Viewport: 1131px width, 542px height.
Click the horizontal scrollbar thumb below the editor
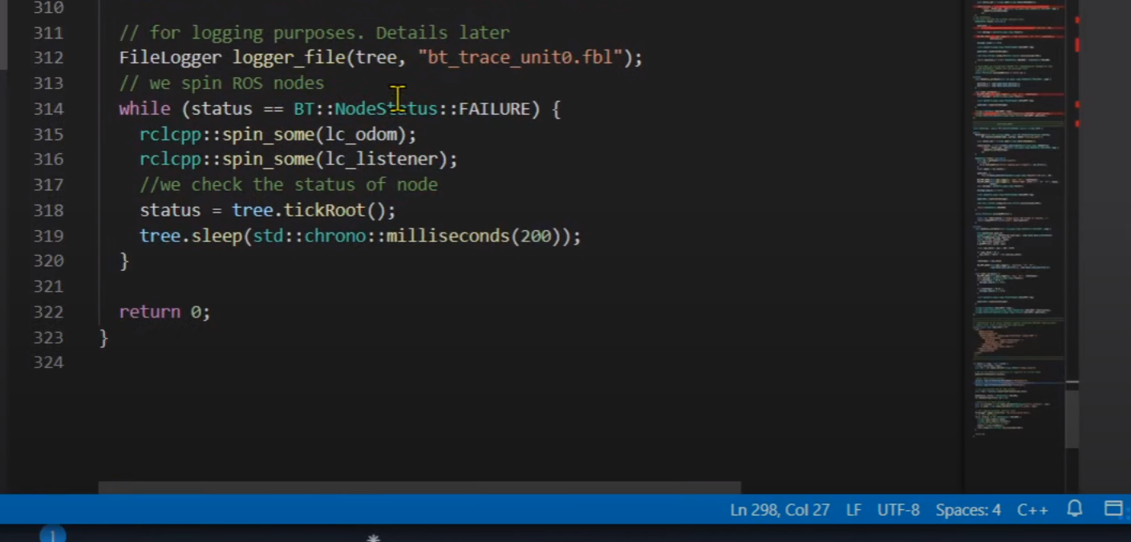pyautogui.click(x=419, y=487)
